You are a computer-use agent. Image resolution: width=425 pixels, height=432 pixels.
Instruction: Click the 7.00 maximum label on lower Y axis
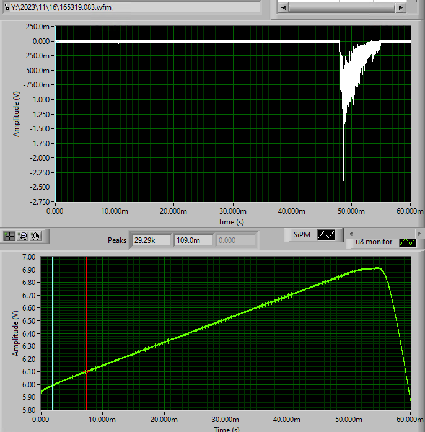coord(29,257)
